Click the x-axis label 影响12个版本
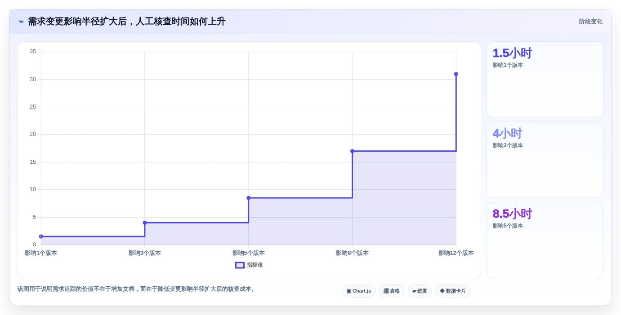Viewport: 621px width, 315px height. (456, 253)
